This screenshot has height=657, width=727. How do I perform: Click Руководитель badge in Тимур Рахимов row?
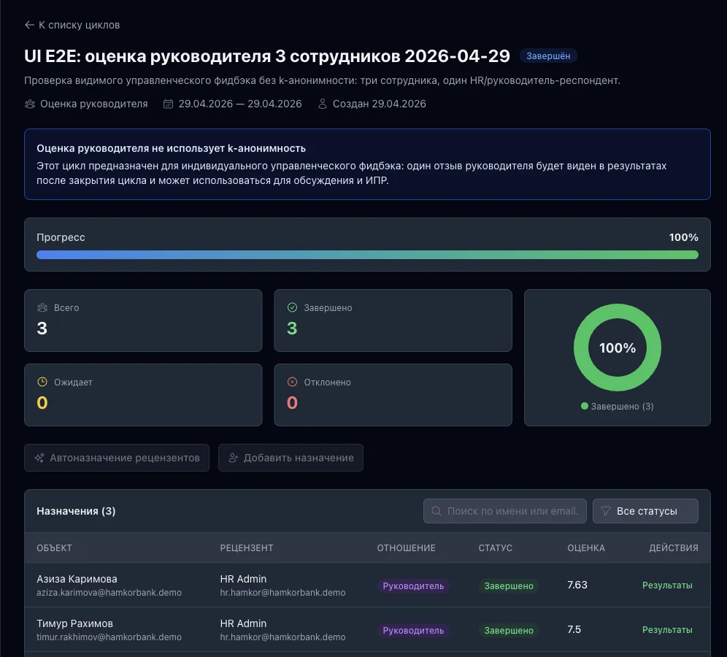pos(413,631)
